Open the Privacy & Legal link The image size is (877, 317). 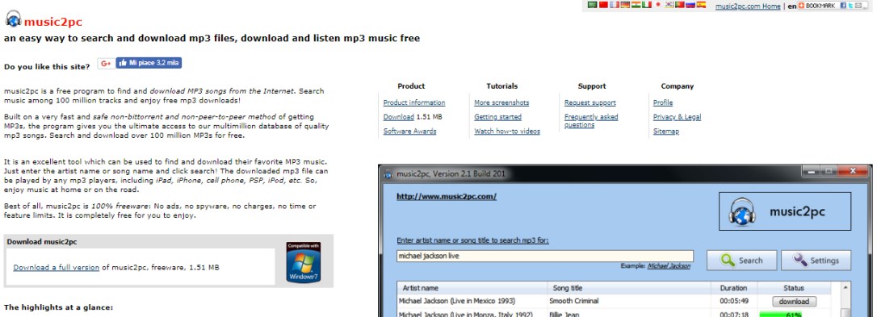(x=677, y=117)
